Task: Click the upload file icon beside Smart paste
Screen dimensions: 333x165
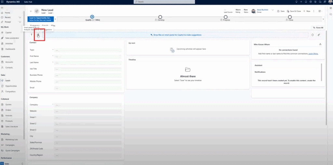Action: click(32, 35)
